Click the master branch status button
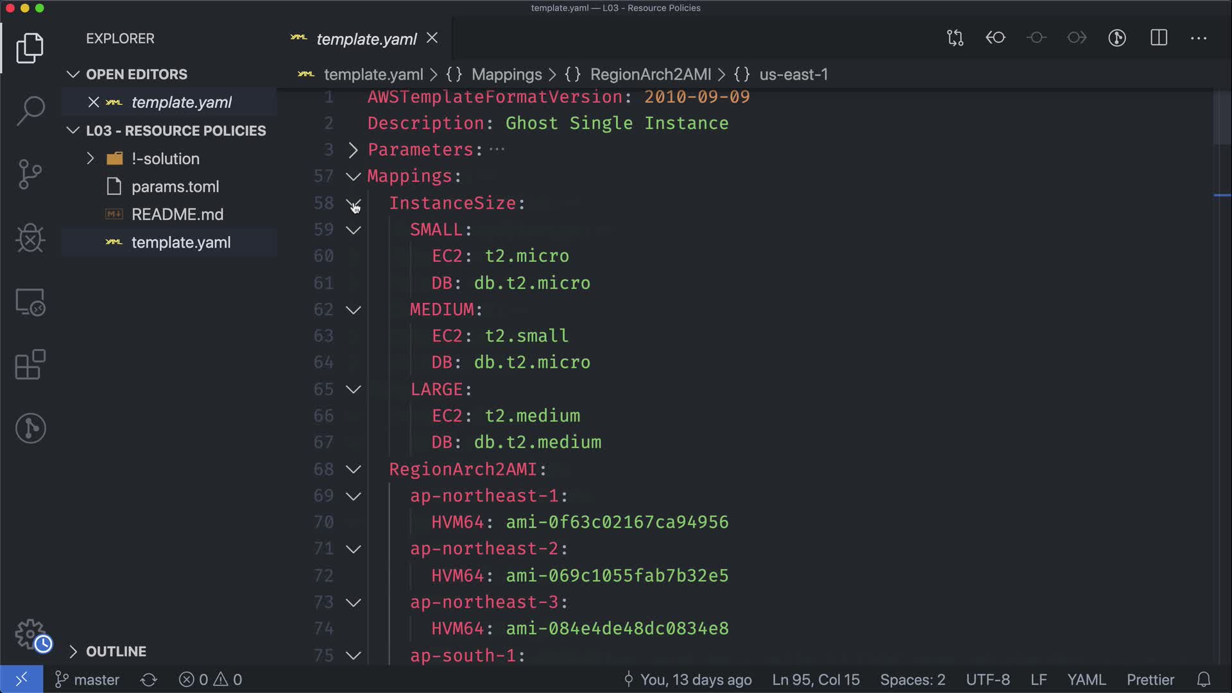1232x693 pixels. 88,680
